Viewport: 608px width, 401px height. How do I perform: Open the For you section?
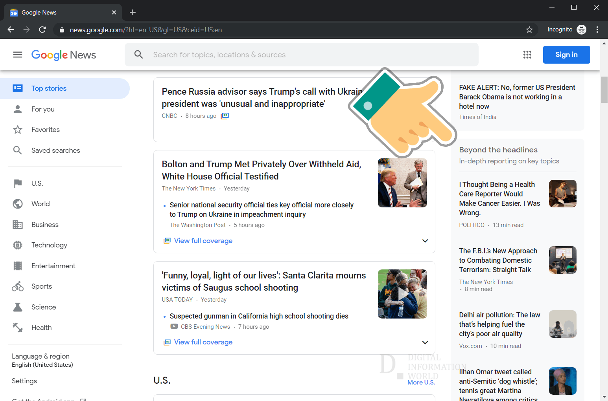pyautogui.click(x=43, y=109)
